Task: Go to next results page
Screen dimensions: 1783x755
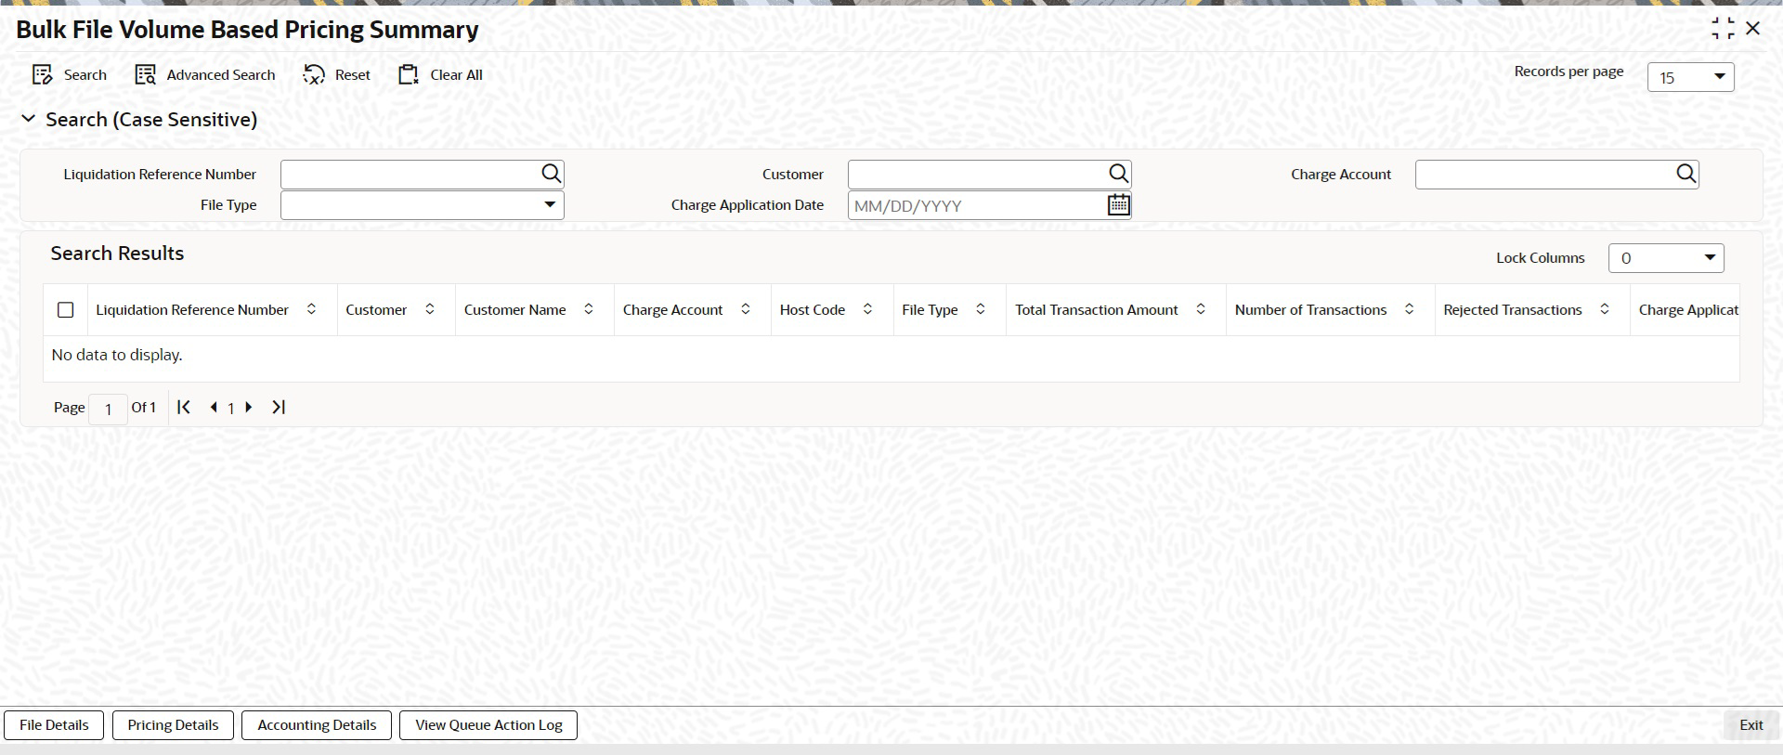Action: click(249, 407)
